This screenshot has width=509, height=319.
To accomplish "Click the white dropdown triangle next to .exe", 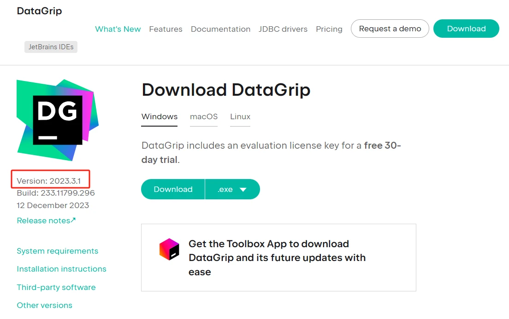I will click(243, 190).
